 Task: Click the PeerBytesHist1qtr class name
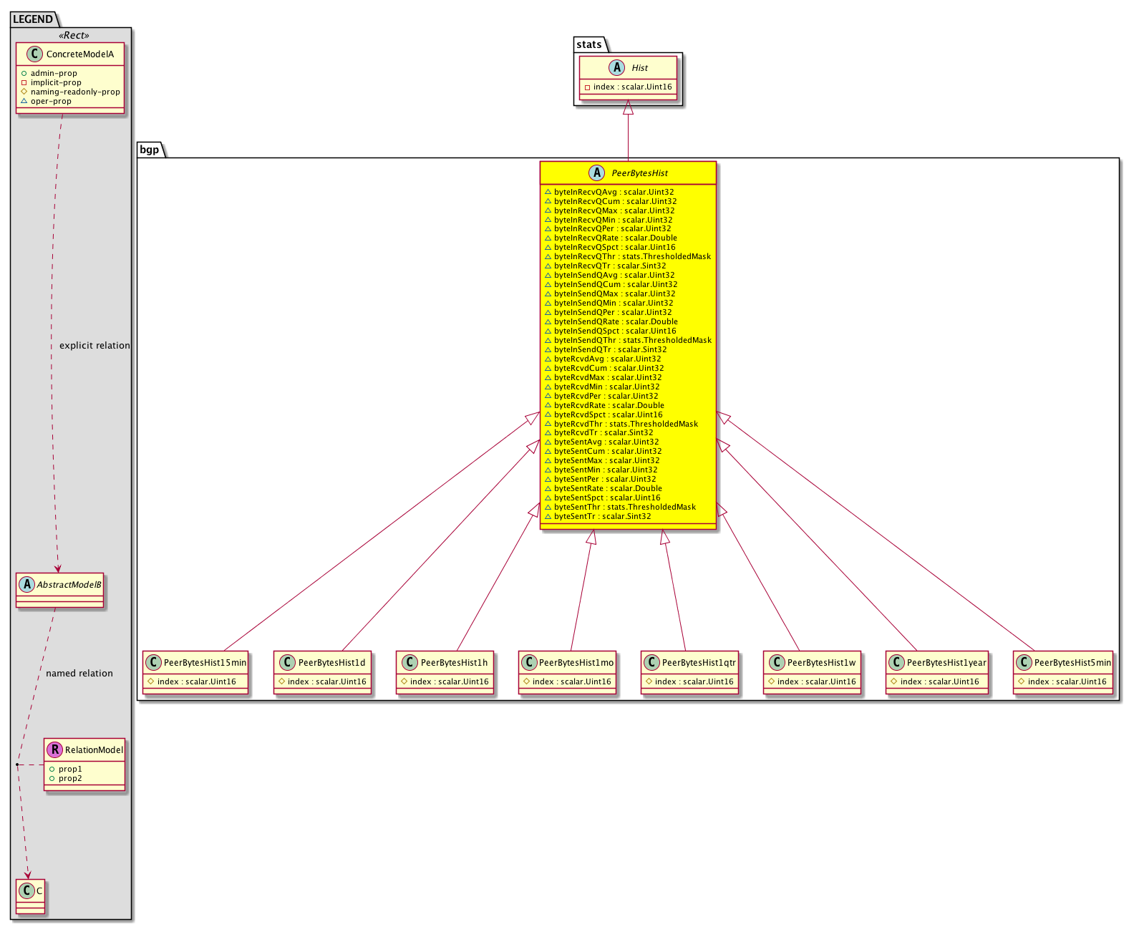tap(699, 663)
